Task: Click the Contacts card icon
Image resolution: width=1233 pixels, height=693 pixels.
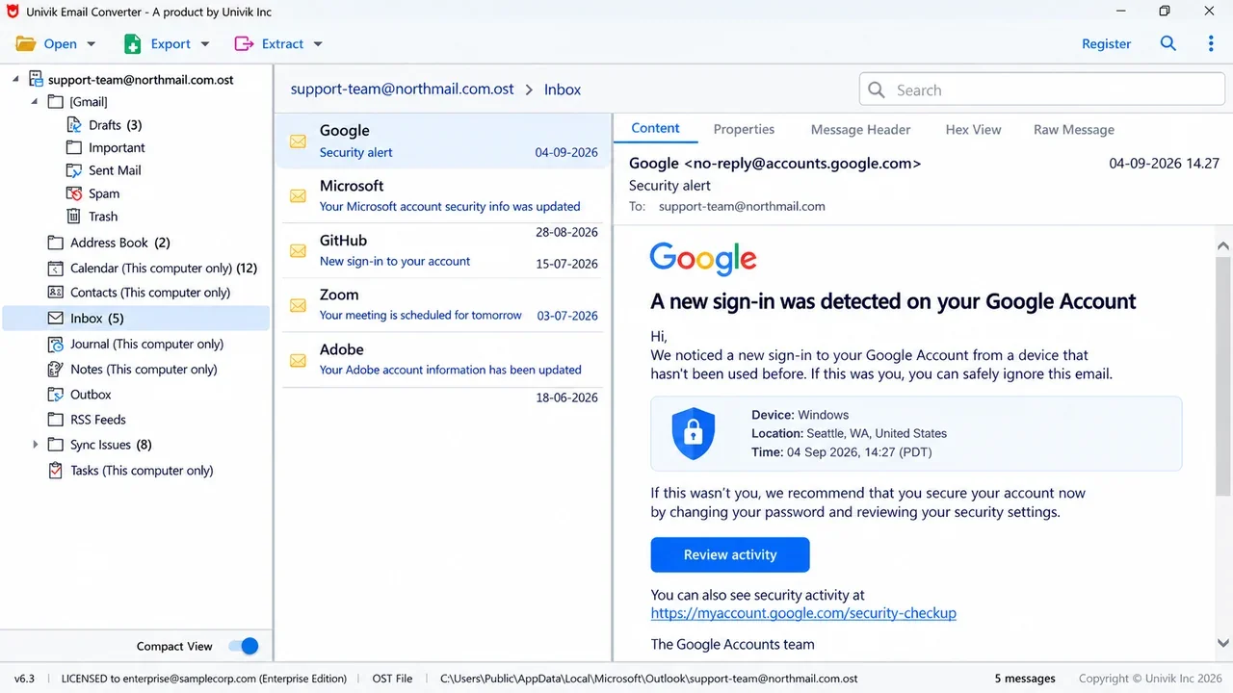Action: 56,293
